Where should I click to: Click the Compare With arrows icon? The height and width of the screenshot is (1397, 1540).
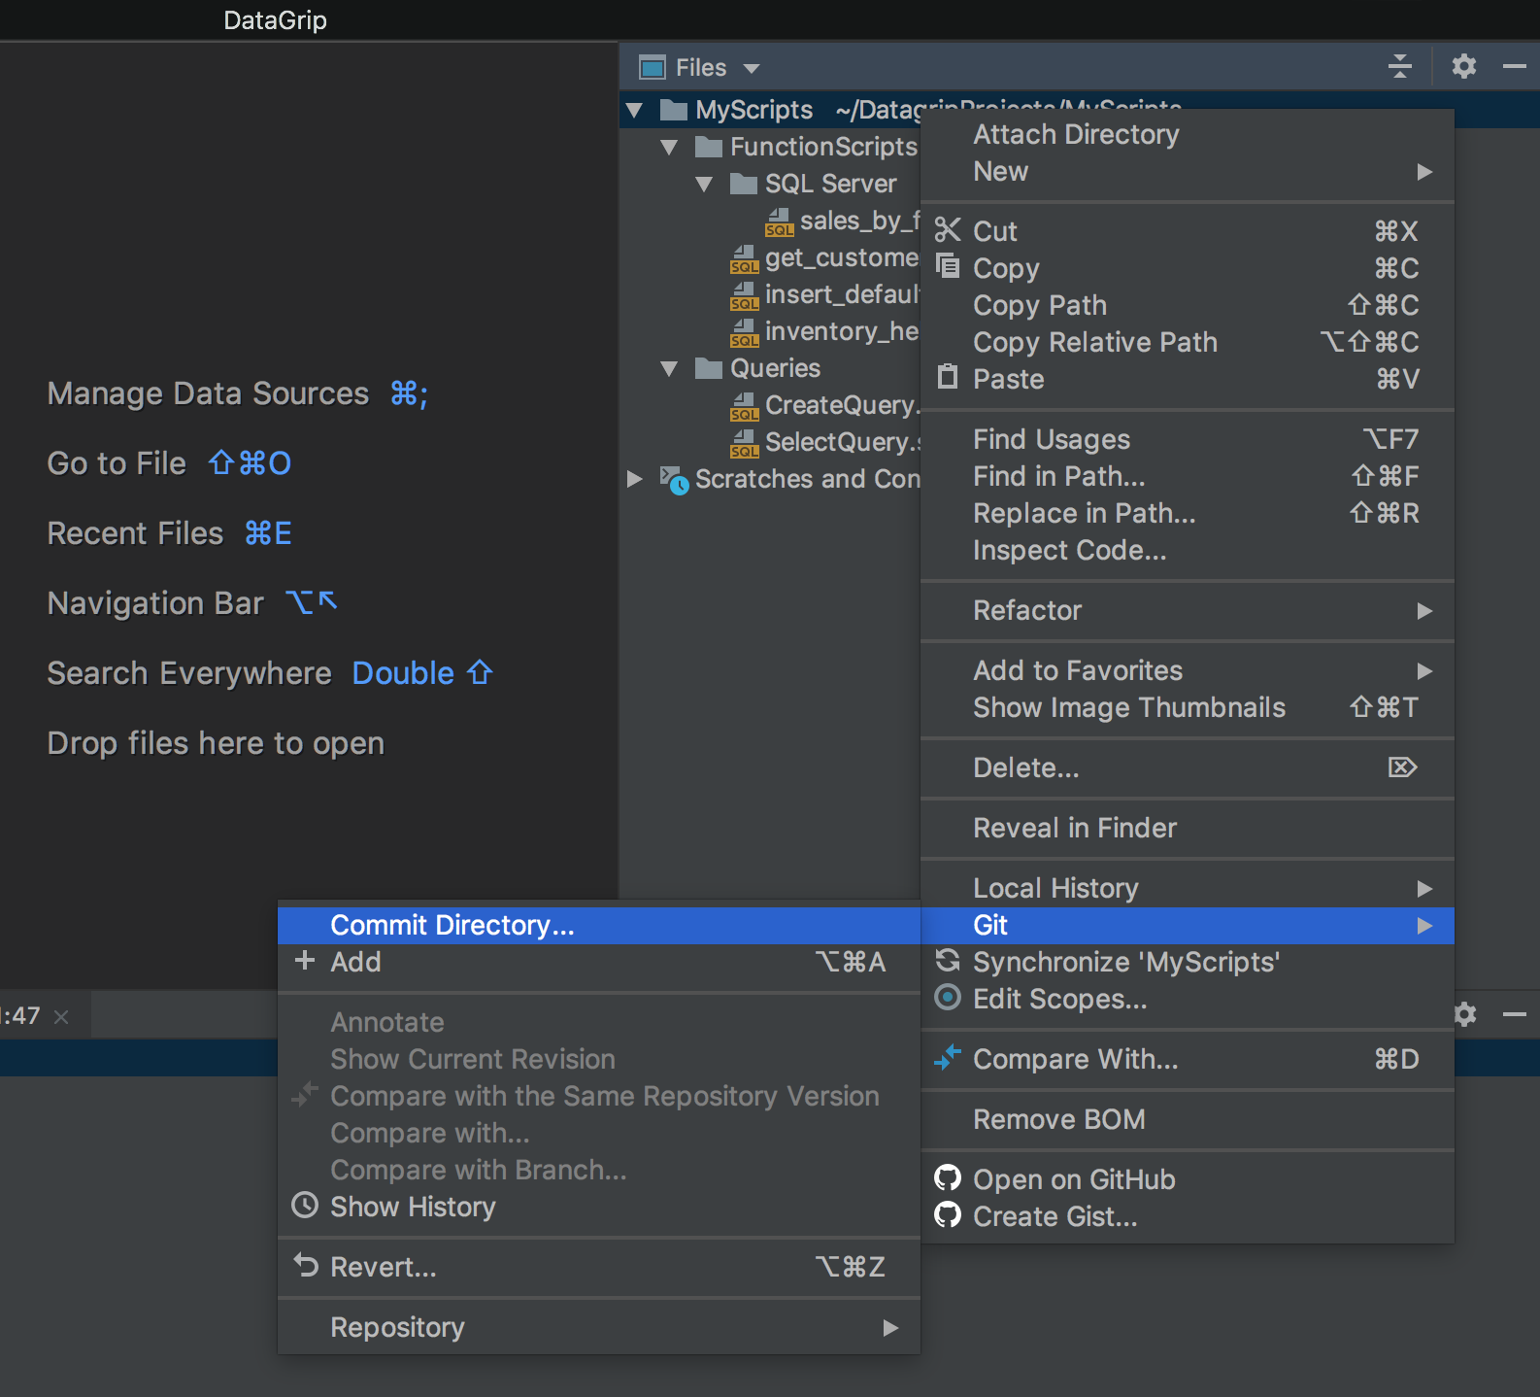(x=948, y=1057)
